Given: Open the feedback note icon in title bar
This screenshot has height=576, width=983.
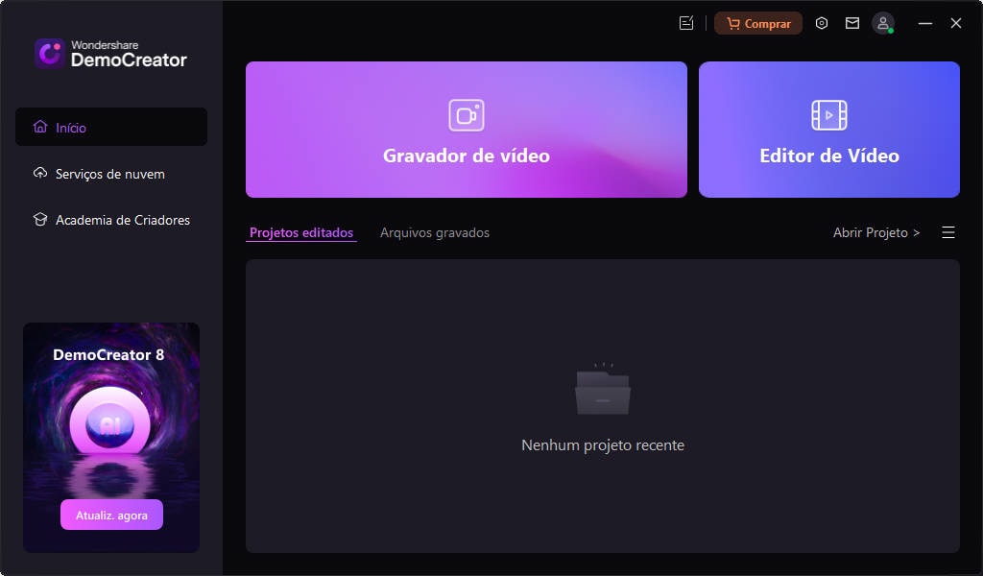Looking at the screenshot, I should pyautogui.click(x=686, y=24).
